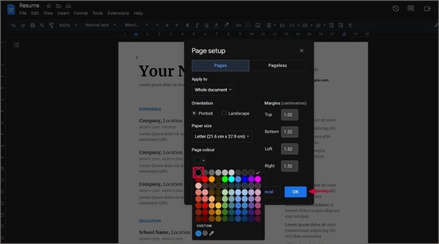Open the document outline icon
The height and width of the screenshot is (244, 439).
tap(17, 45)
